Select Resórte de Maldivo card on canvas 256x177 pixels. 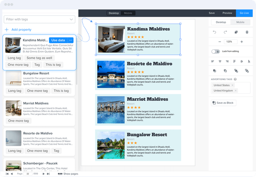point(138,74)
